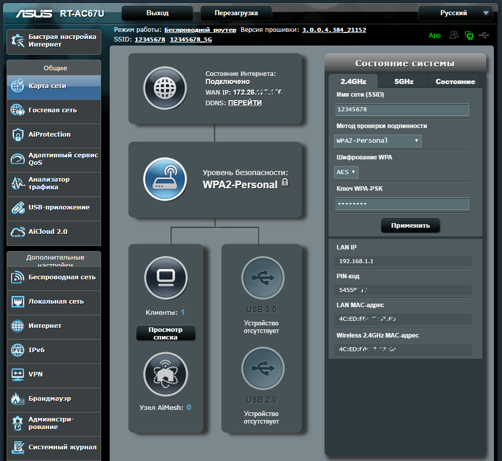Follow the DDNS ПЕРЕЙТИ link

(245, 103)
